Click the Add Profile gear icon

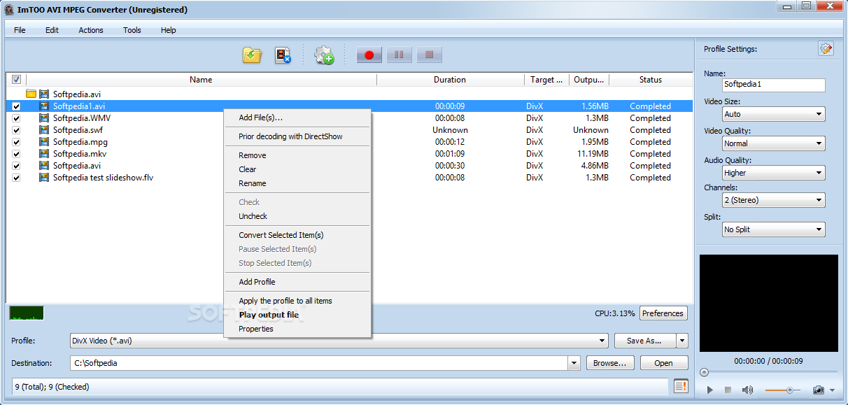coord(324,55)
